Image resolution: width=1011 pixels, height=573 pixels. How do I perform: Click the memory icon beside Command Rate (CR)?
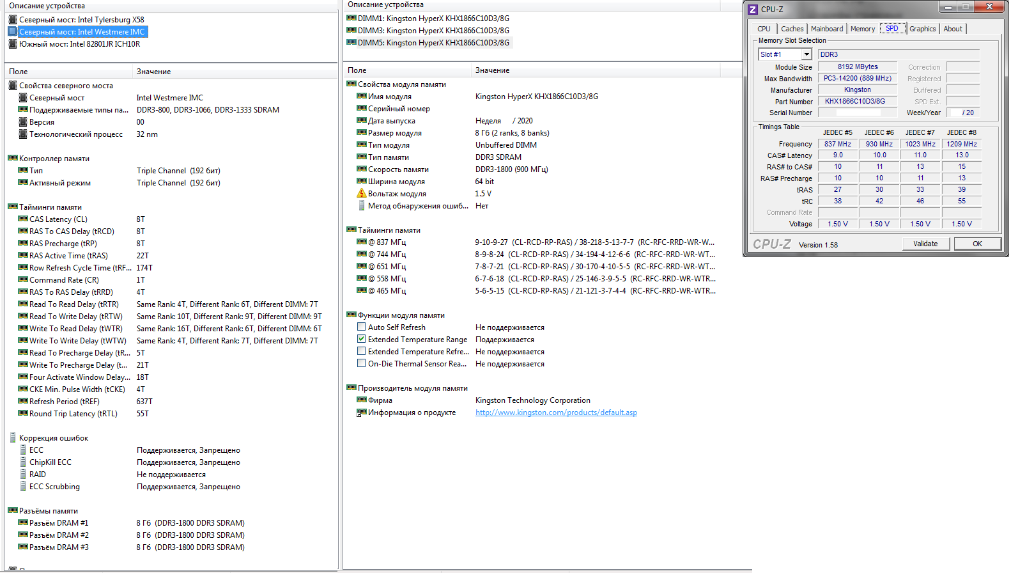[23, 280]
